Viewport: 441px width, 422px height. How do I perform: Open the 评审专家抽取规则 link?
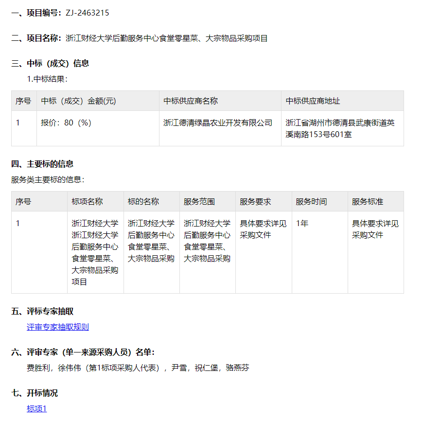pos(58,327)
